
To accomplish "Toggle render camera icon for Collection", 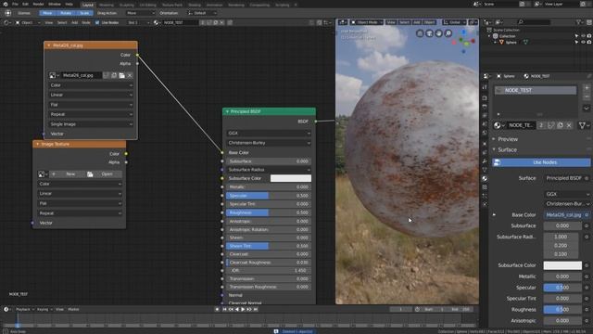I will tap(589, 36).
